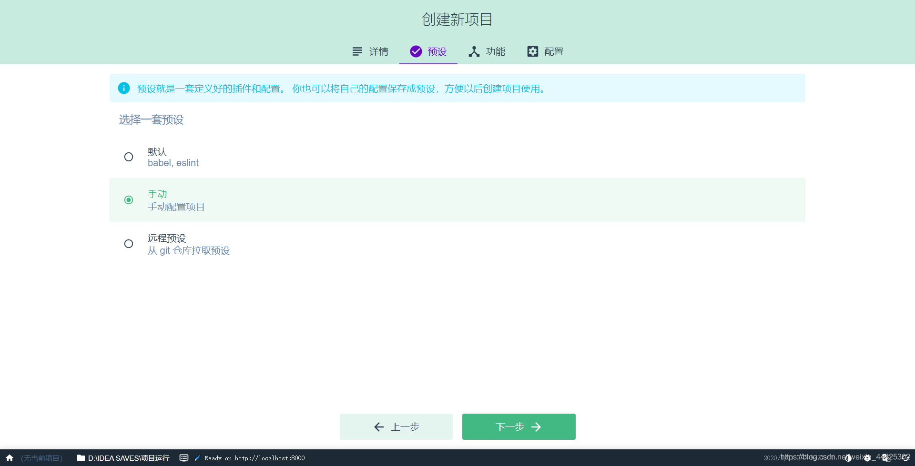Viewport: 915px width, 466px height.
Task: Click the 上一步 previous button
Action: pos(396,426)
